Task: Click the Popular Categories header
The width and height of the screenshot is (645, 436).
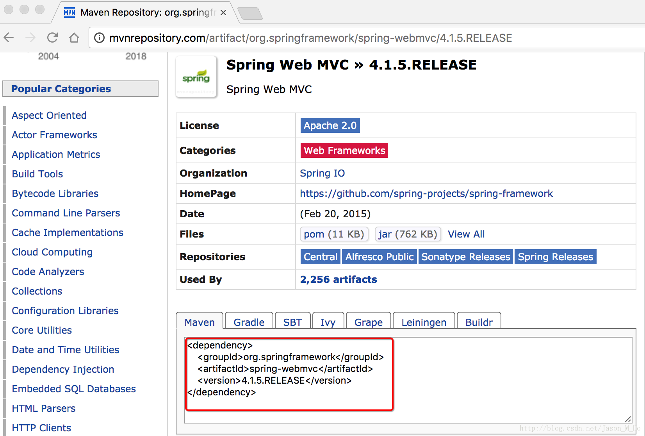Action: pyautogui.click(x=80, y=89)
